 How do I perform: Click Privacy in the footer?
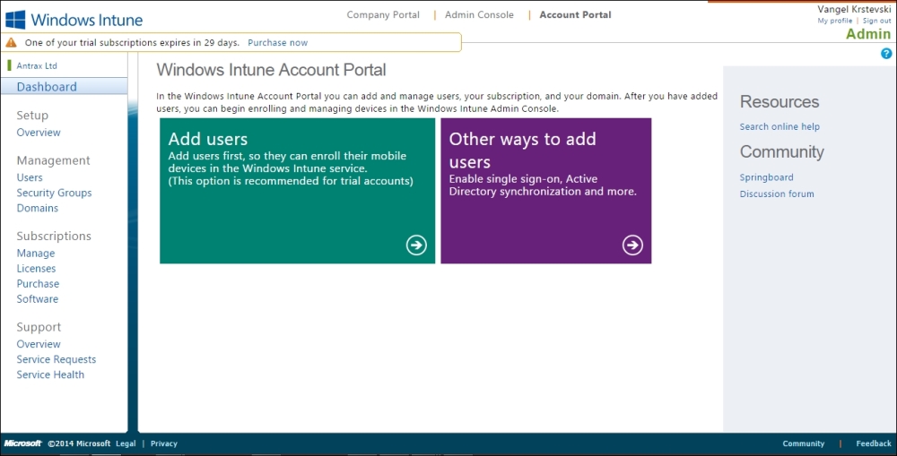tap(163, 443)
